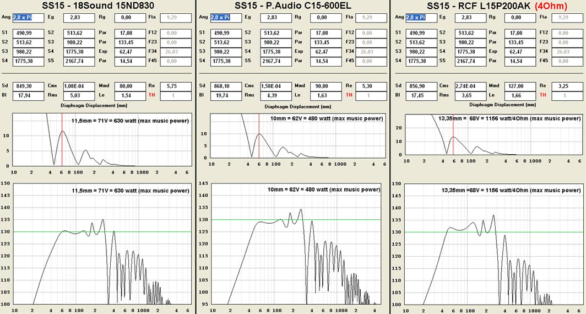Screen dimensions: 586x314
Task: Click F34 26,03 field in the RCF panel
Action: 566,52
